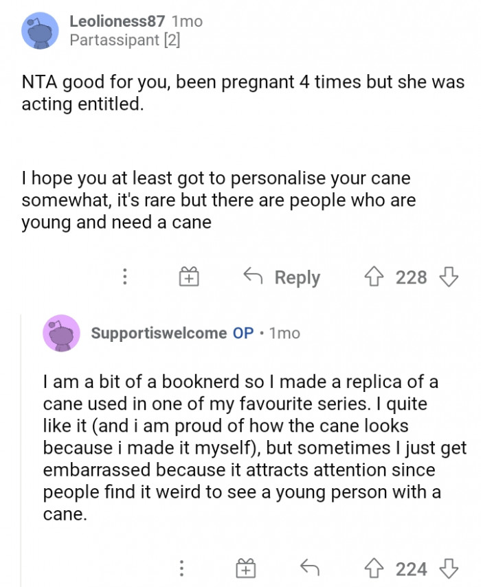
Task: Downvote Supportiswelcome's reply
Action: click(x=449, y=569)
